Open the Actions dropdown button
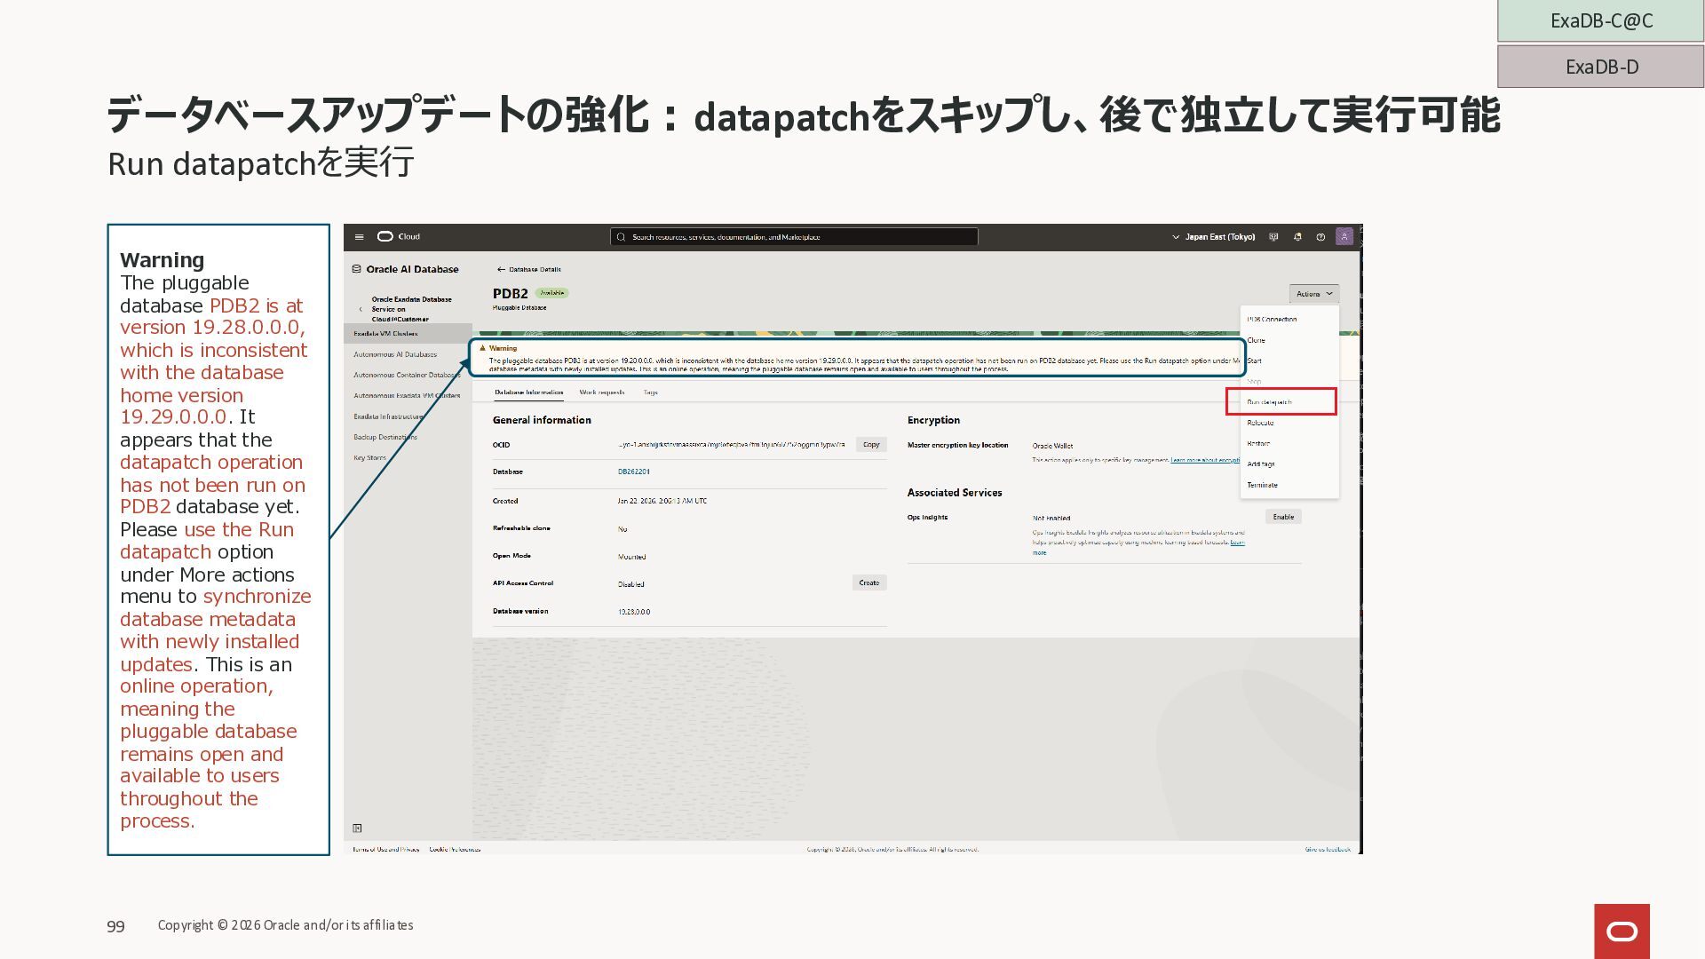Image resolution: width=1705 pixels, height=959 pixels. [1313, 294]
